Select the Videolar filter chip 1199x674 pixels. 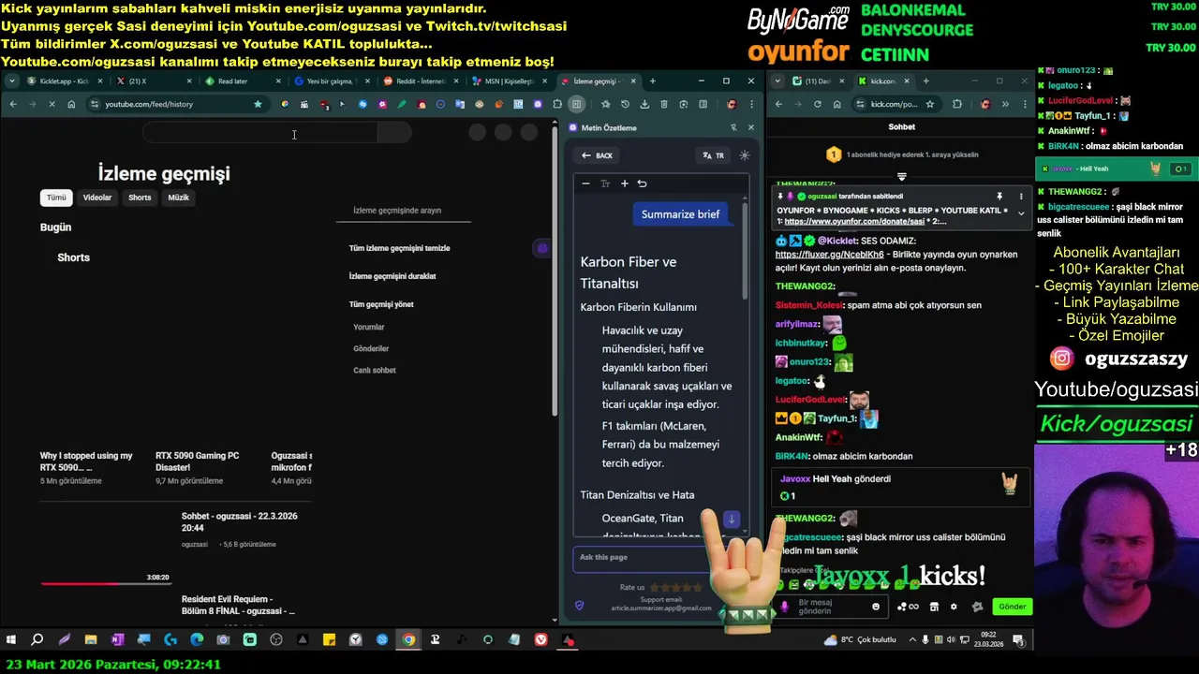97,198
